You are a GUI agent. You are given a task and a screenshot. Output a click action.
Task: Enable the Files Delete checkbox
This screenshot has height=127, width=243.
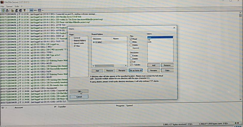[131, 45]
